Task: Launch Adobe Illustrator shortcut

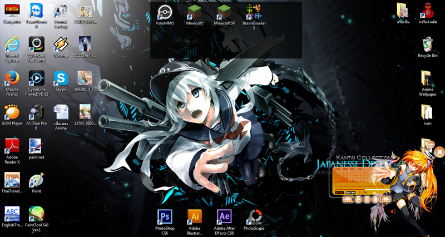Action: click(195, 222)
